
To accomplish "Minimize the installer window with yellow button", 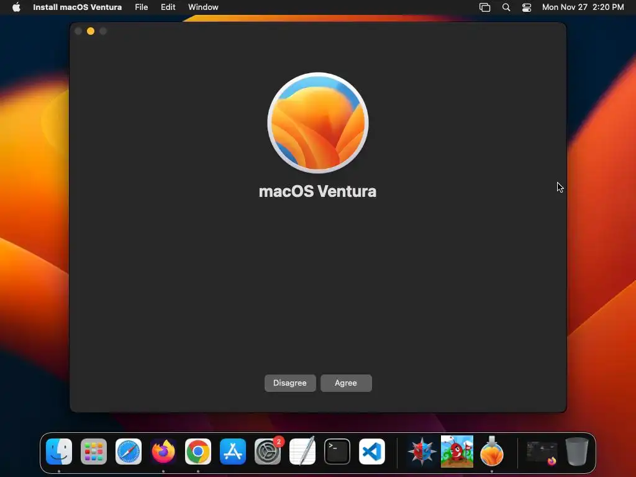I will click(91, 31).
